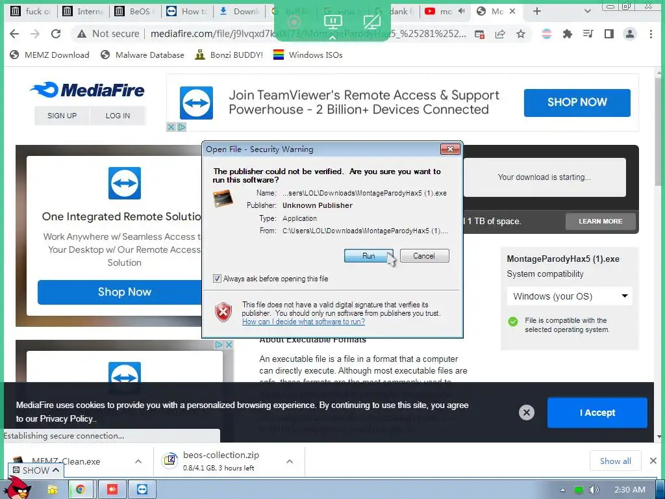Screen dimensions: 665x499
Task: Click the blocked pop-up icon in address bar
Action: tap(480, 34)
